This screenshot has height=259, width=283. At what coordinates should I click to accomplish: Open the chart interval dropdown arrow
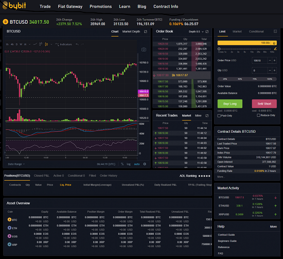(30, 44)
